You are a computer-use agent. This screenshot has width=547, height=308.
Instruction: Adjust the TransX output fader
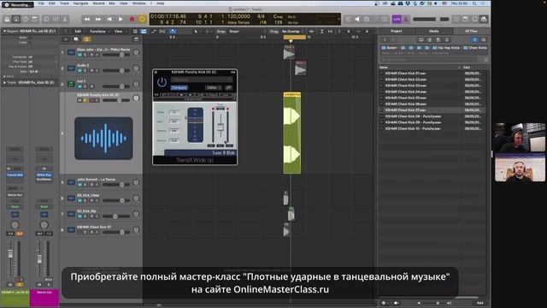221,127
